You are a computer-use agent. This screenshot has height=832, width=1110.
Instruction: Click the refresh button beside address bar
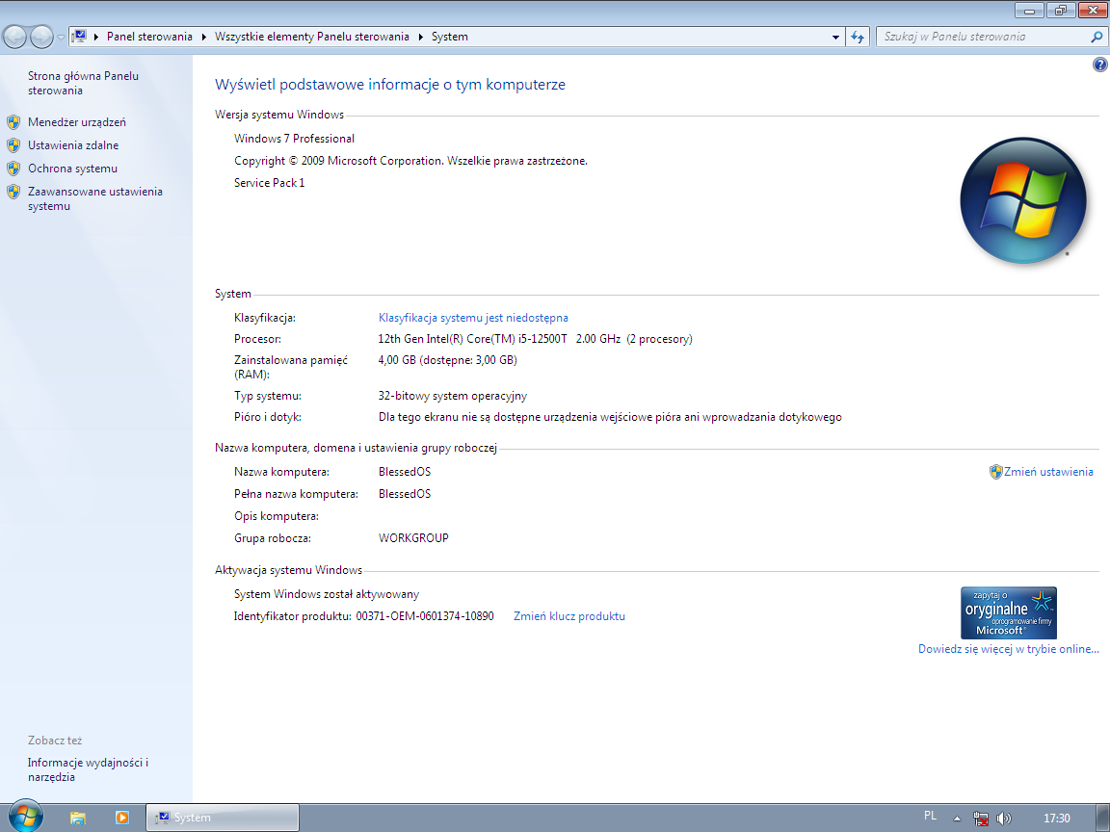[858, 37]
